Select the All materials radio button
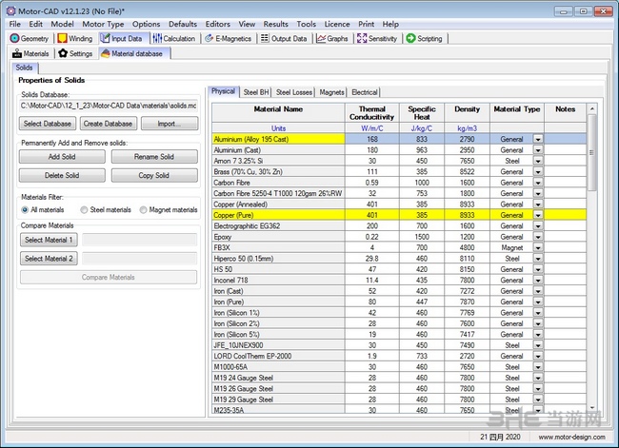619x448 pixels. (26, 210)
